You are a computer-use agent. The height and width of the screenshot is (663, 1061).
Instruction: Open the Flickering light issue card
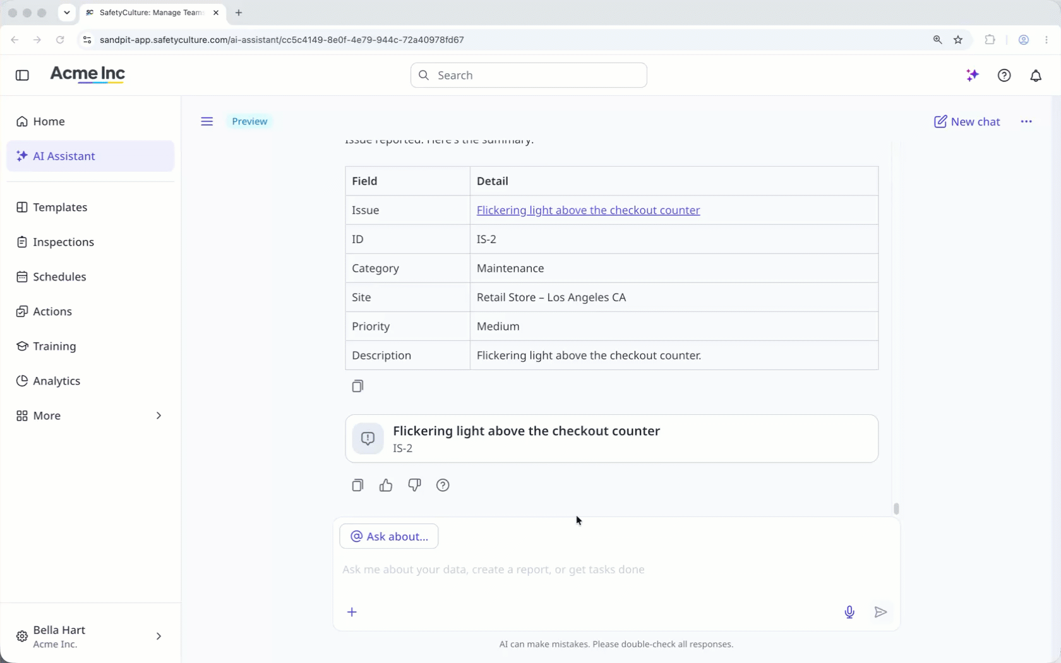point(611,438)
